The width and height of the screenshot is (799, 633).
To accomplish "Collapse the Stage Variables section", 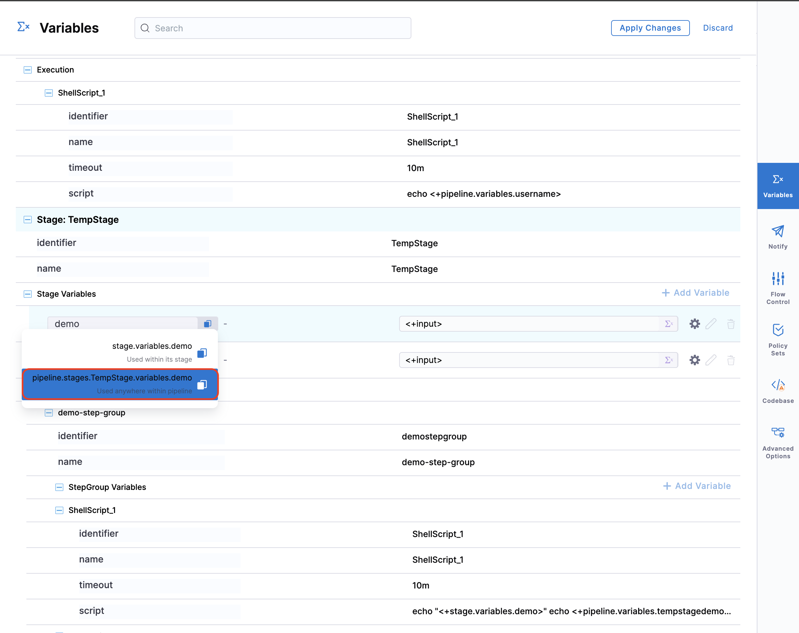I will point(28,294).
